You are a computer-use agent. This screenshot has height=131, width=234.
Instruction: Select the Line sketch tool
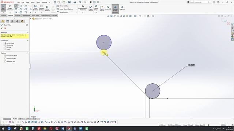16,6
